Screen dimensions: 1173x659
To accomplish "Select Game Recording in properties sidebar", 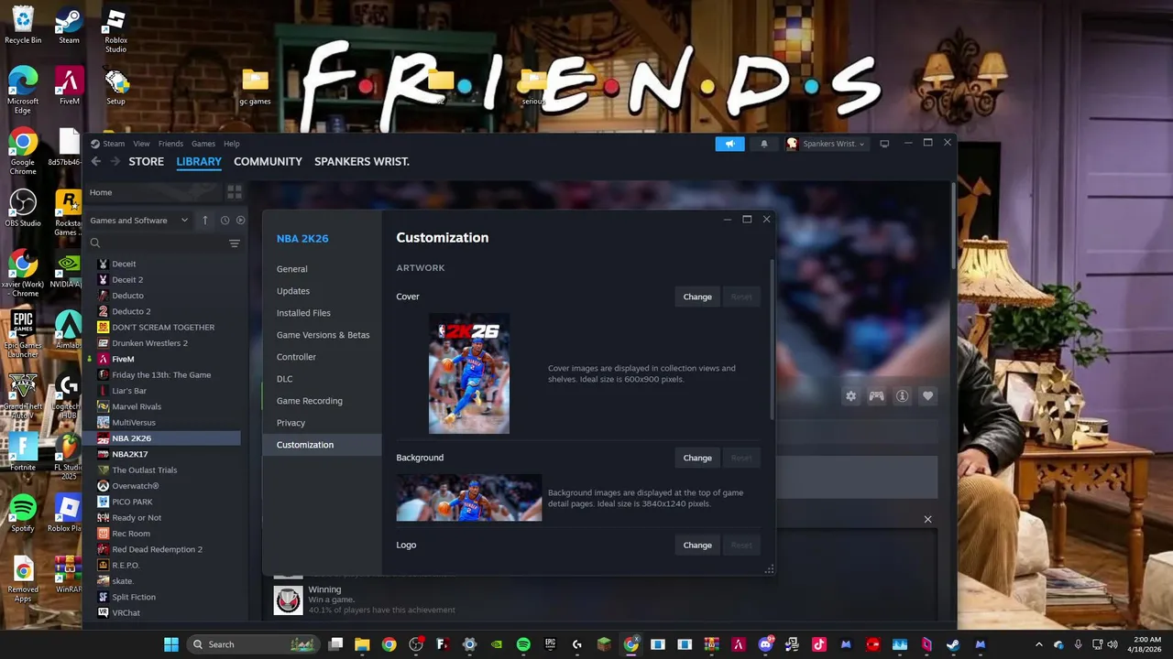I will [322, 401].
